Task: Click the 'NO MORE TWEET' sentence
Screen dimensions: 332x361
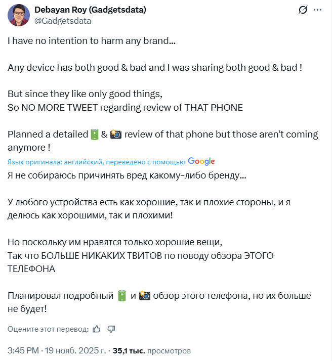Action: pyautogui.click(x=125, y=108)
